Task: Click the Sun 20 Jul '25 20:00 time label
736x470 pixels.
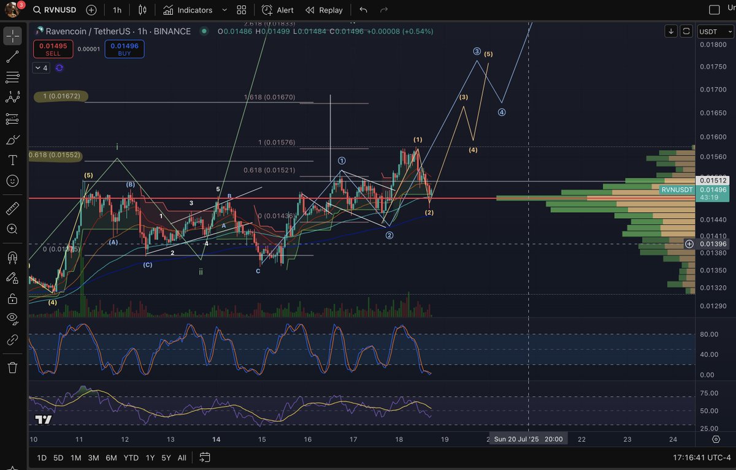Action: (x=529, y=439)
